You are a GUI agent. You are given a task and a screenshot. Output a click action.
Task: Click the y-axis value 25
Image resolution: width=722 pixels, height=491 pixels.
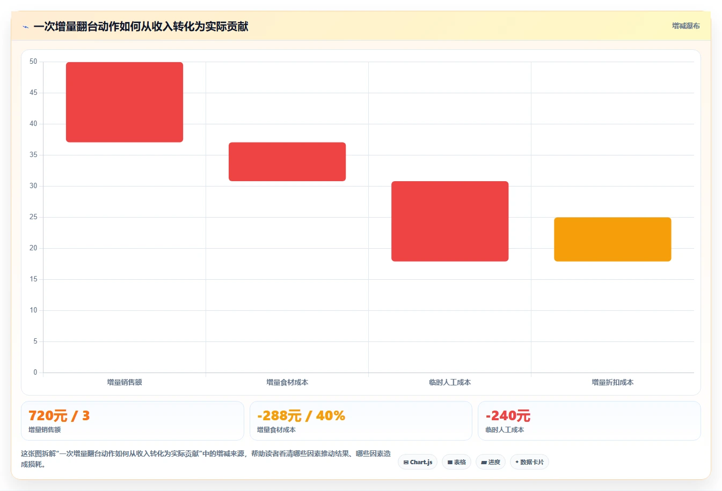[x=33, y=217]
